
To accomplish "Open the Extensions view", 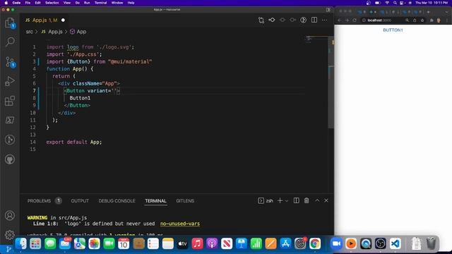I will (10, 101).
